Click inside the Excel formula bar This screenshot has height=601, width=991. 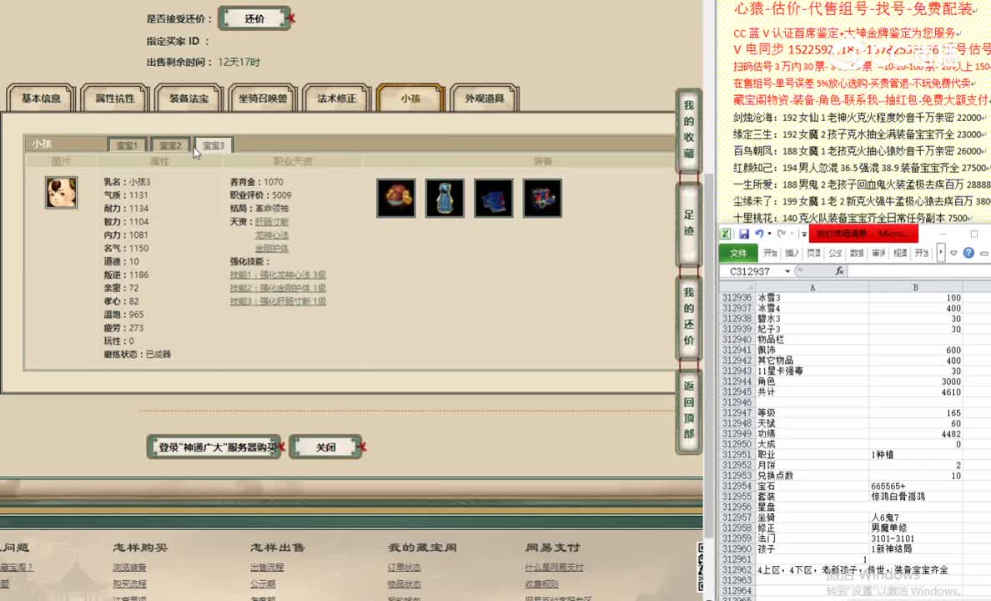pyautogui.click(x=909, y=271)
